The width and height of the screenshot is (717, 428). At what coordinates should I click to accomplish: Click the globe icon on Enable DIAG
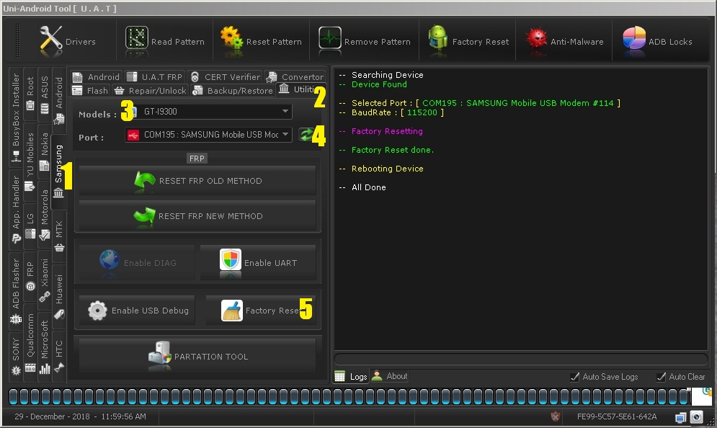[110, 261]
